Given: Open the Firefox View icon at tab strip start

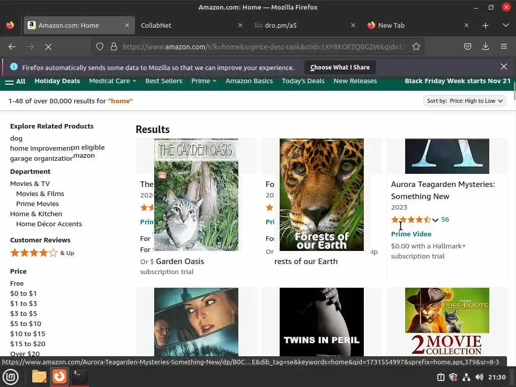Looking at the screenshot, I should pyautogui.click(x=10, y=25).
